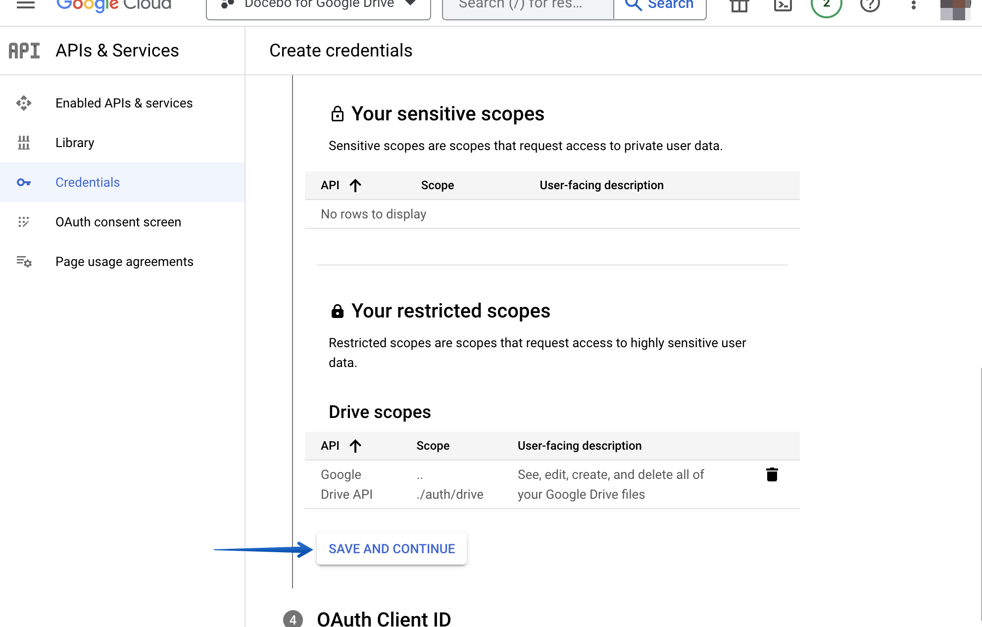Click the OAuth consent screen icon
Screen dimensions: 982x627
[24, 222]
